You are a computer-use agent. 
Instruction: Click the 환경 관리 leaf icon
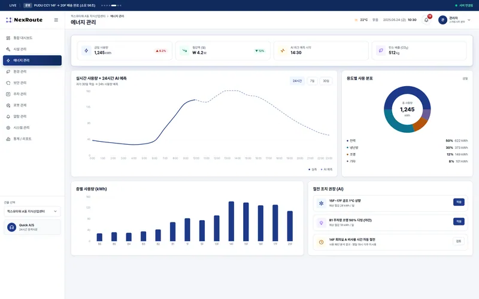pyautogui.click(x=8, y=72)
